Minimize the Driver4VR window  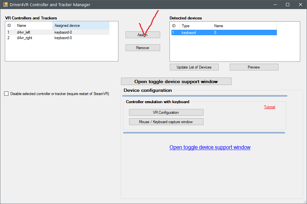[275, 5]
